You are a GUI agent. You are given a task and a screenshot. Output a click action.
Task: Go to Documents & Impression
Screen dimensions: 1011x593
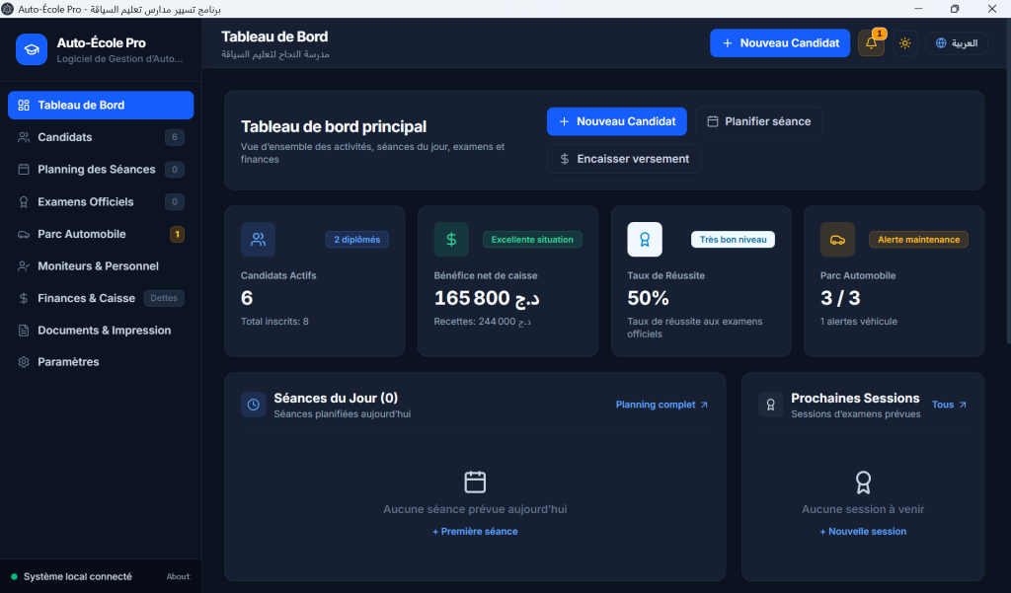(101, 330)
